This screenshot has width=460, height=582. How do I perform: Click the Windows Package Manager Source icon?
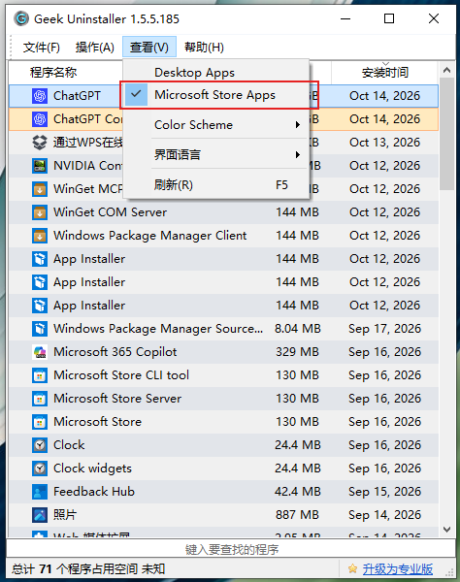pyautogui.click(x=40, y=329)
